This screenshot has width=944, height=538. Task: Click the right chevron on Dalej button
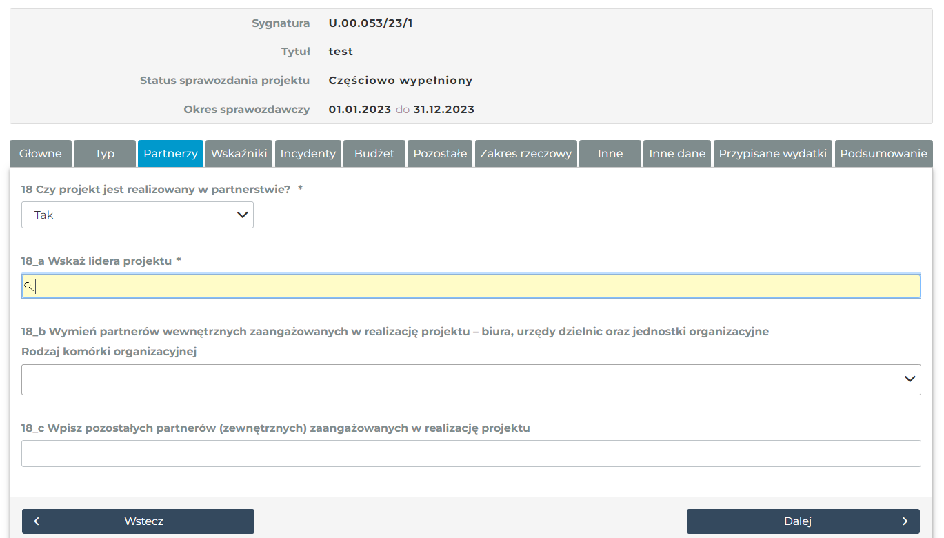[905, 521]
